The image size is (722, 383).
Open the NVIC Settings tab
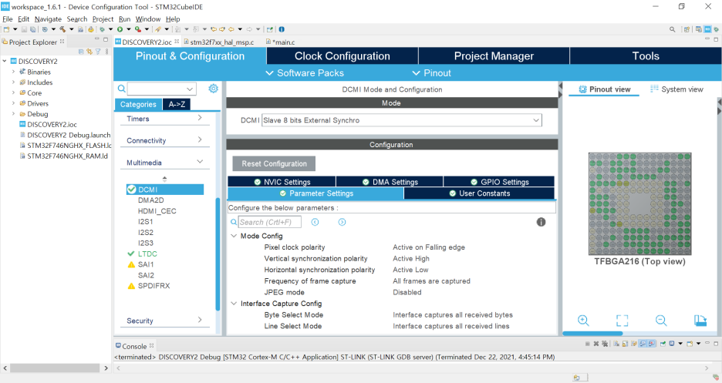pos(282,182)
